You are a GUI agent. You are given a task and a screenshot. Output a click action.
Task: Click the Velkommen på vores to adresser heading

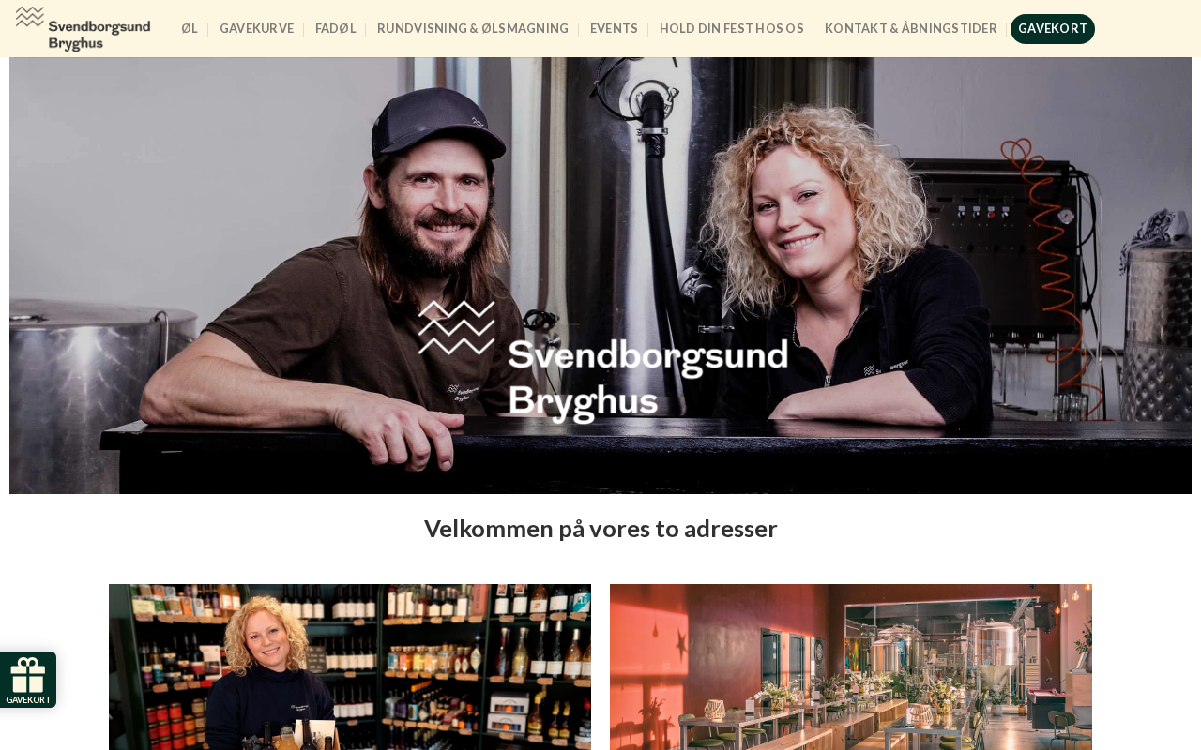[600, 529]
